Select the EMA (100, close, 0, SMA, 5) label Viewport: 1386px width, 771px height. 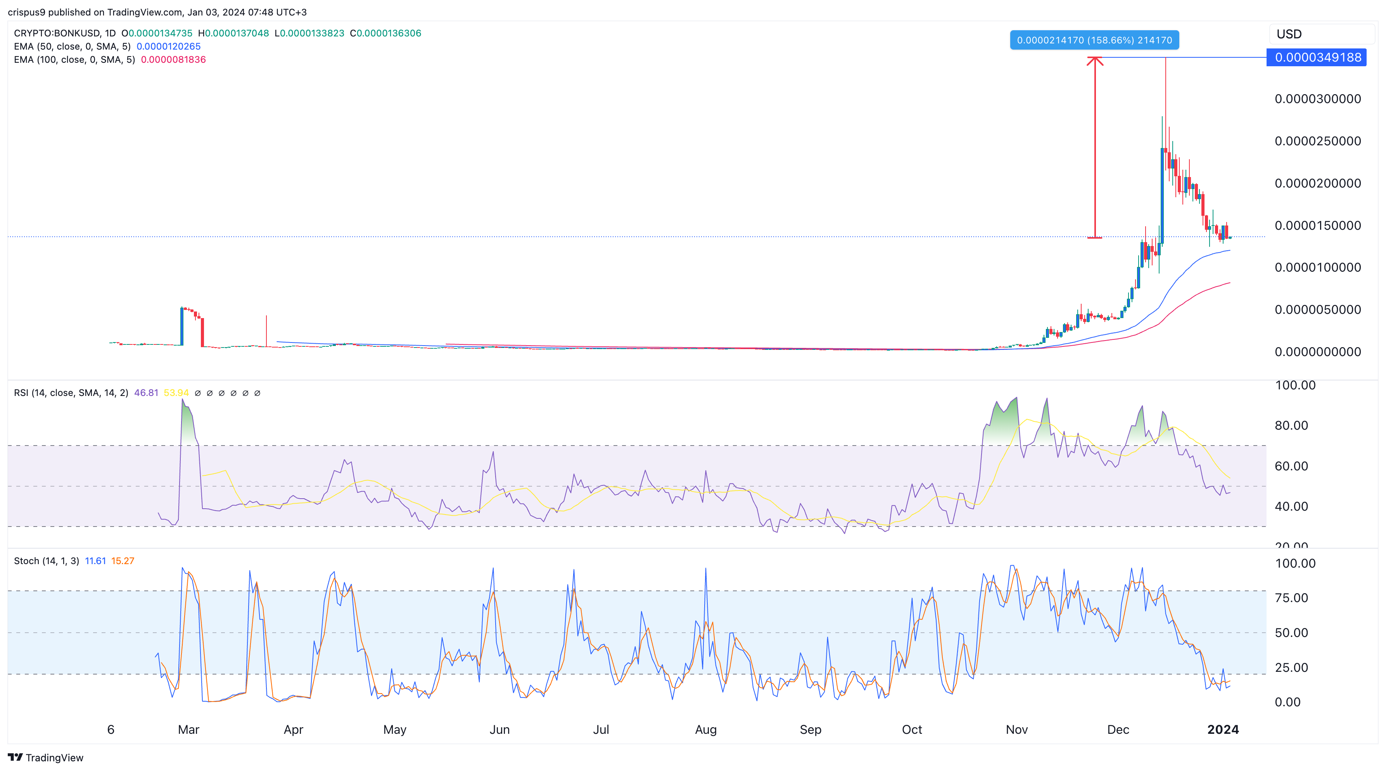click(x=73, y=60)
